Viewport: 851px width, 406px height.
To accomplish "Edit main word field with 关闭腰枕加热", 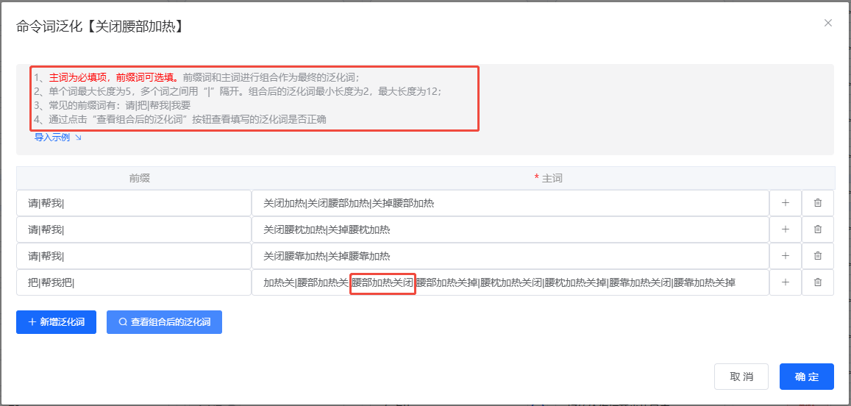I will pos(510,229).
